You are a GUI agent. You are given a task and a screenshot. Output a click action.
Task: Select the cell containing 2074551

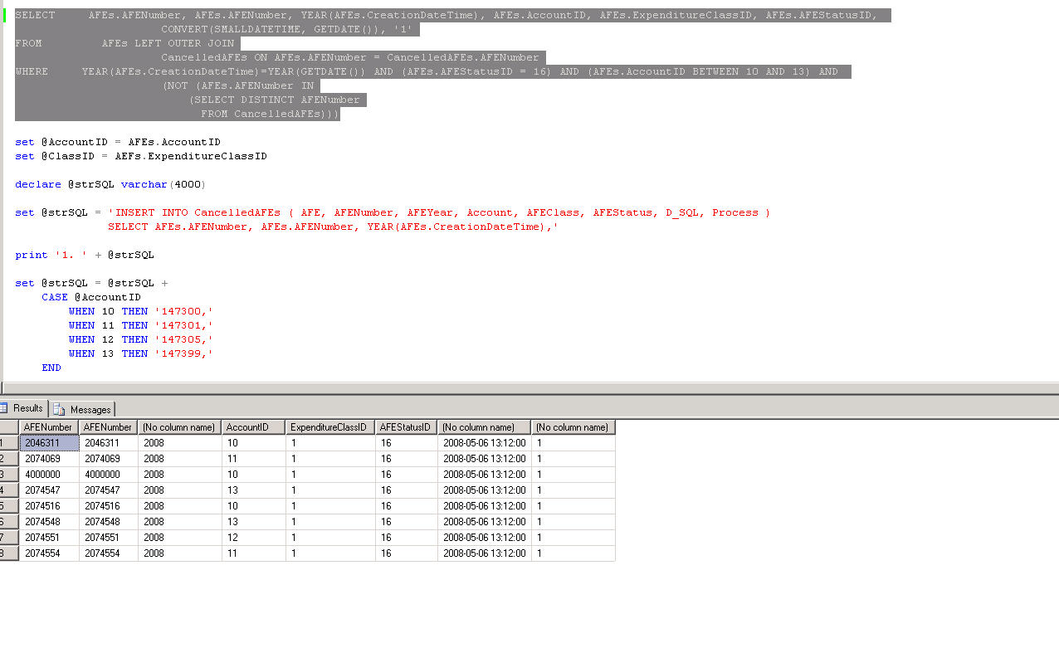47,537
